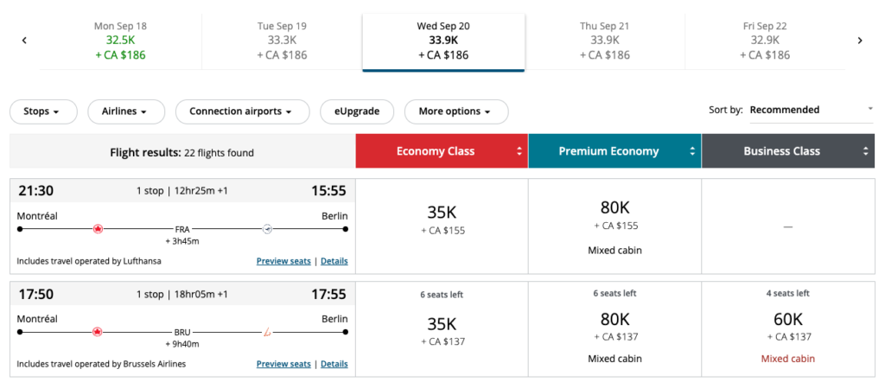Viewport: 885px width, 382px height.
Task: View Details of the 17:50 flight
Action: [334, 364]
